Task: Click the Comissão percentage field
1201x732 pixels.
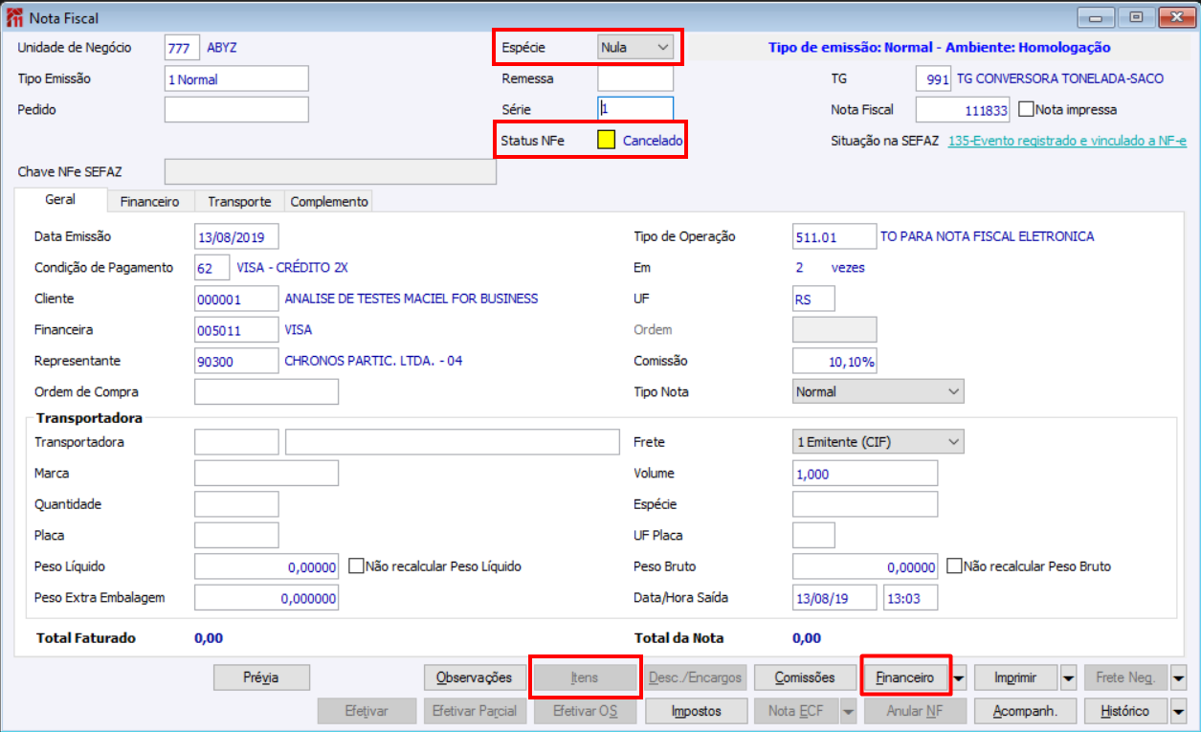Action: click(x=834, y=361)
